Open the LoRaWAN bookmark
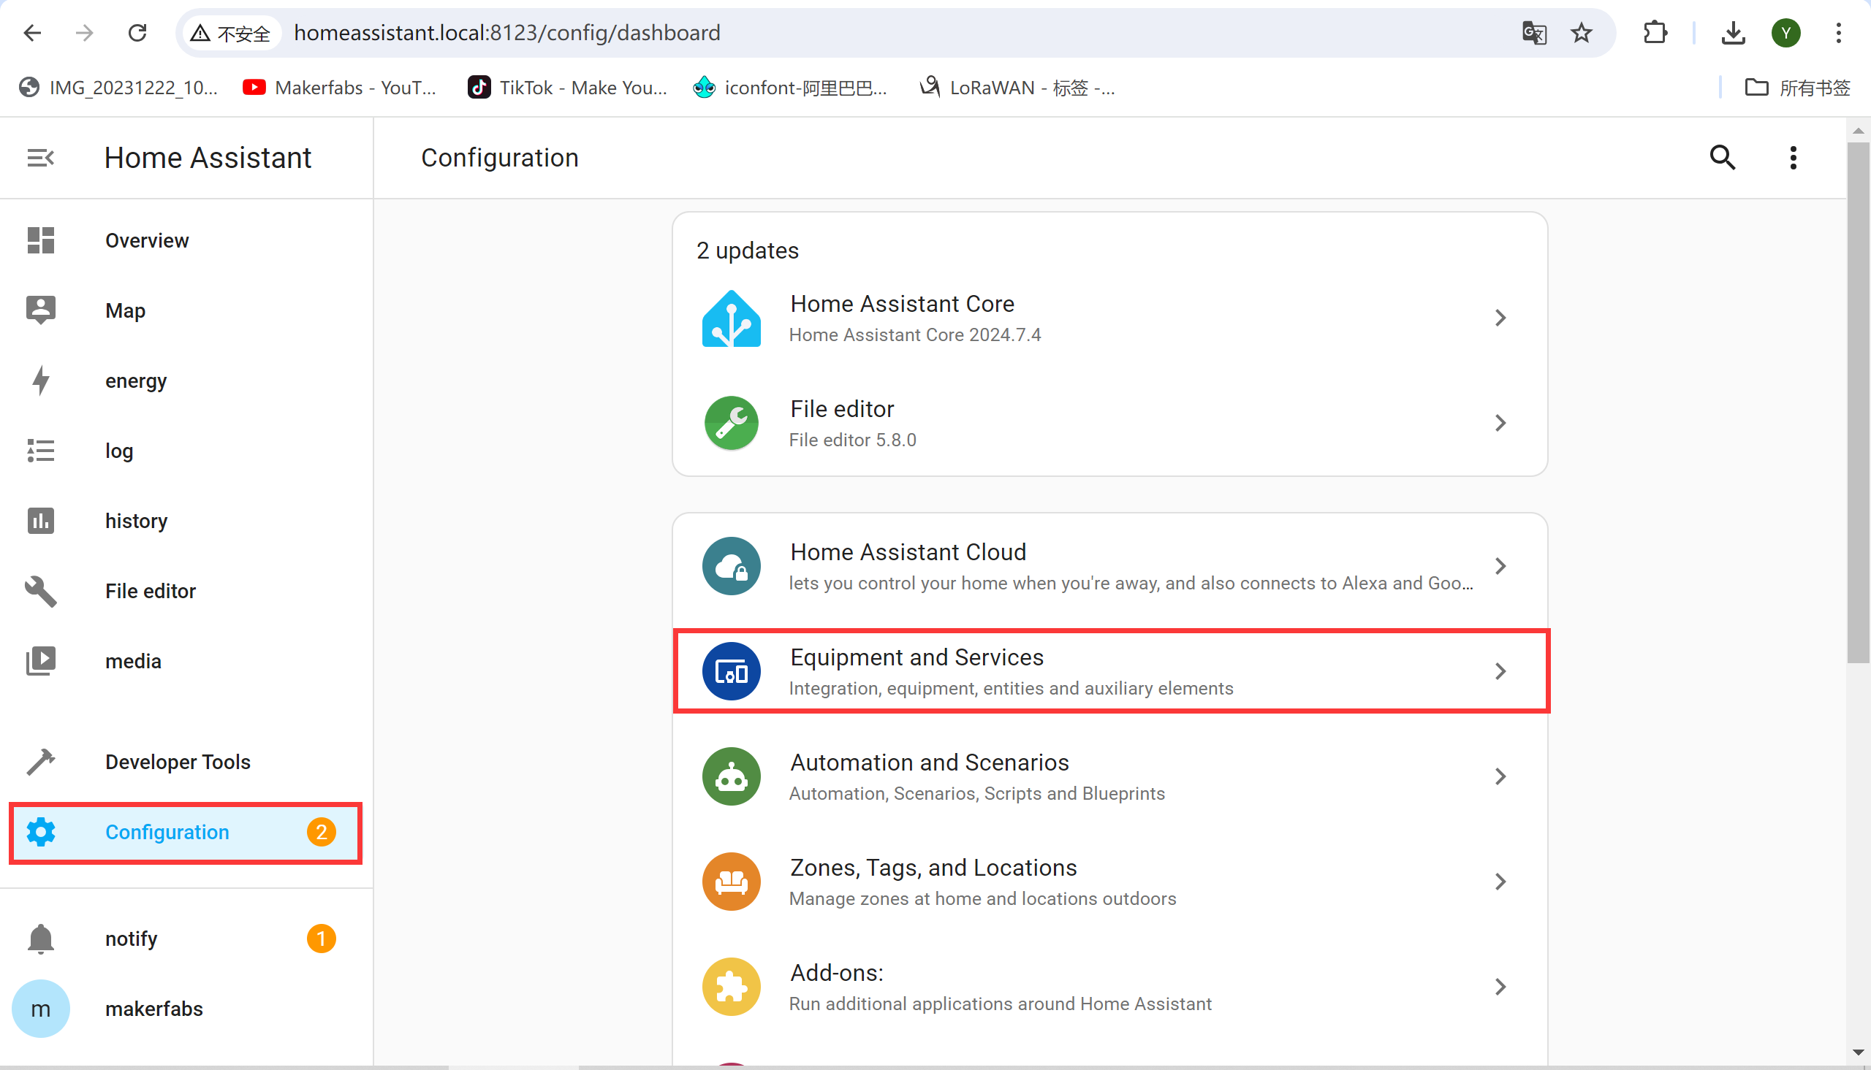Image resolution: width=1871 pixels, height=1070 pixels. point(1017,88)
